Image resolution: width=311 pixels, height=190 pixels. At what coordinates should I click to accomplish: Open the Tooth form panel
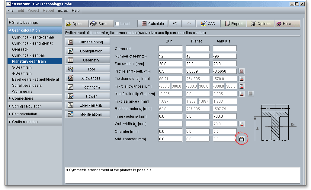[88, 87]
